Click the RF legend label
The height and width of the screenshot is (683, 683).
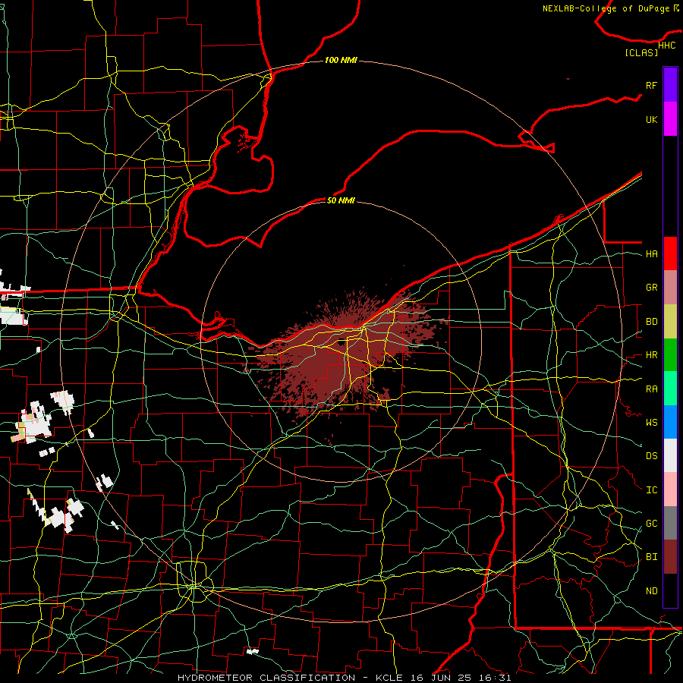pyautogui.click(x=651, y=85)
